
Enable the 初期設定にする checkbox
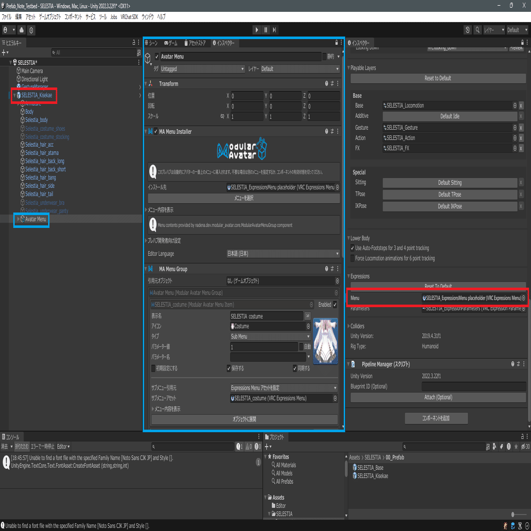[153, 368]
